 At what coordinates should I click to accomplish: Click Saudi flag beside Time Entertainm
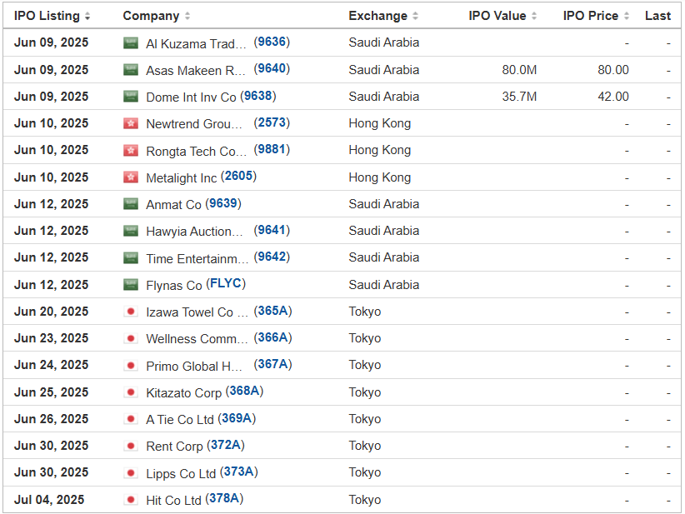tap(131, 257)
